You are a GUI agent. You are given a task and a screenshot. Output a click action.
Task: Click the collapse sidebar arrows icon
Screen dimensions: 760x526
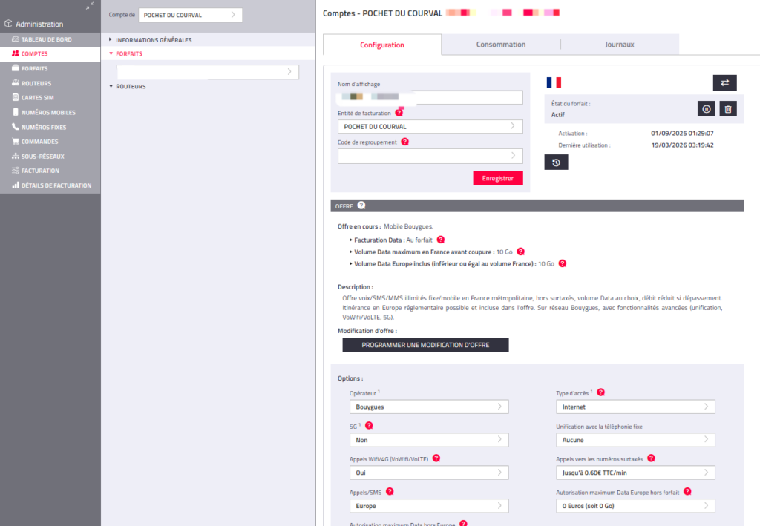tap(90, 6)
